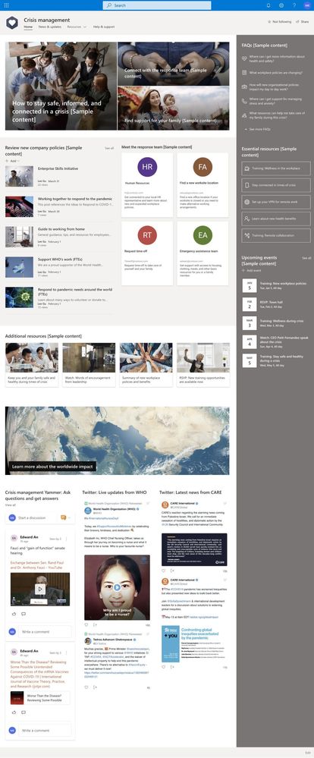Open the How to stay safe hero tile

point(61,86)
